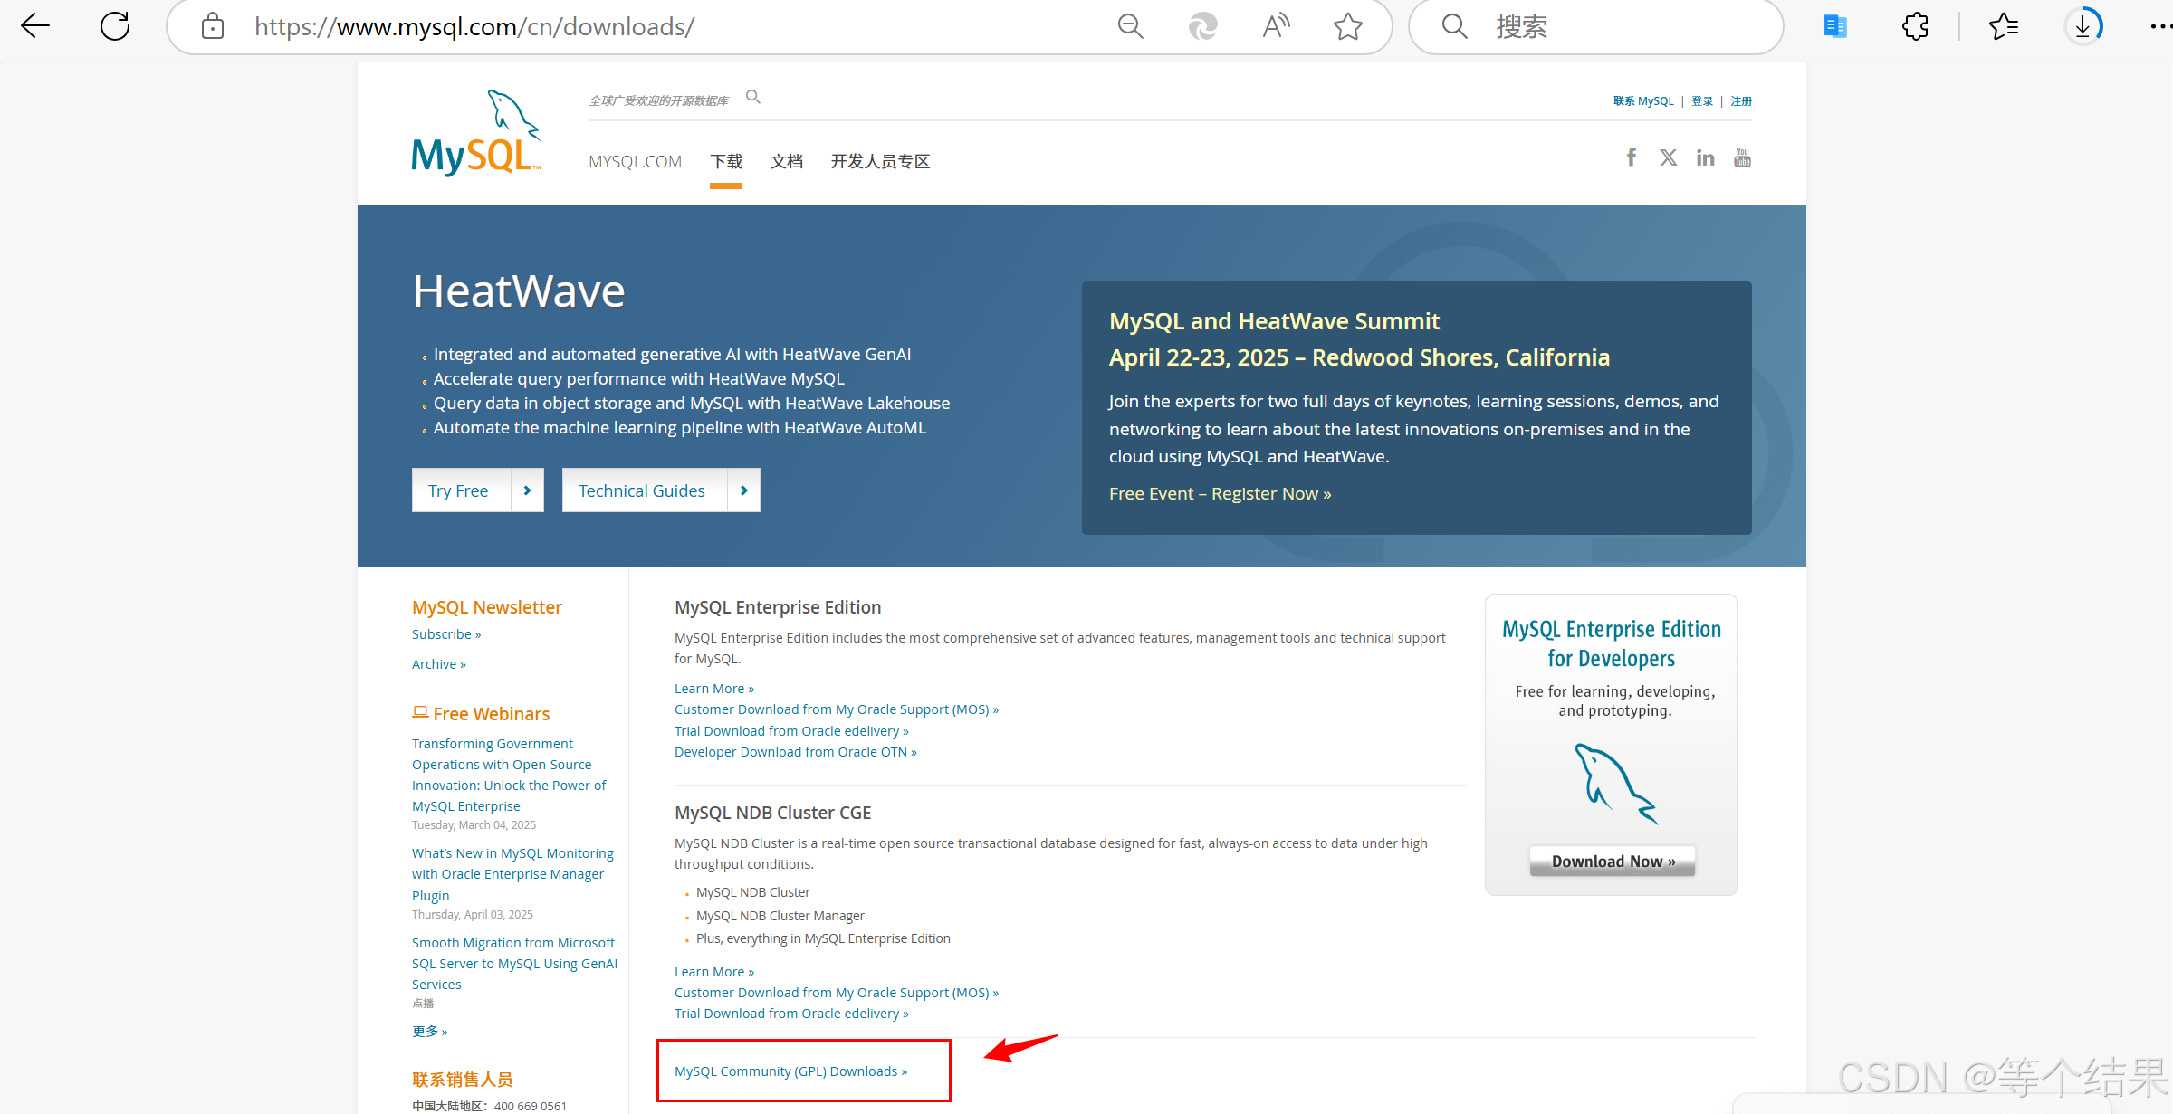Select the 文档 navigation tab
Viewport: 2173px width, 1114px height.
coord(786,161)
